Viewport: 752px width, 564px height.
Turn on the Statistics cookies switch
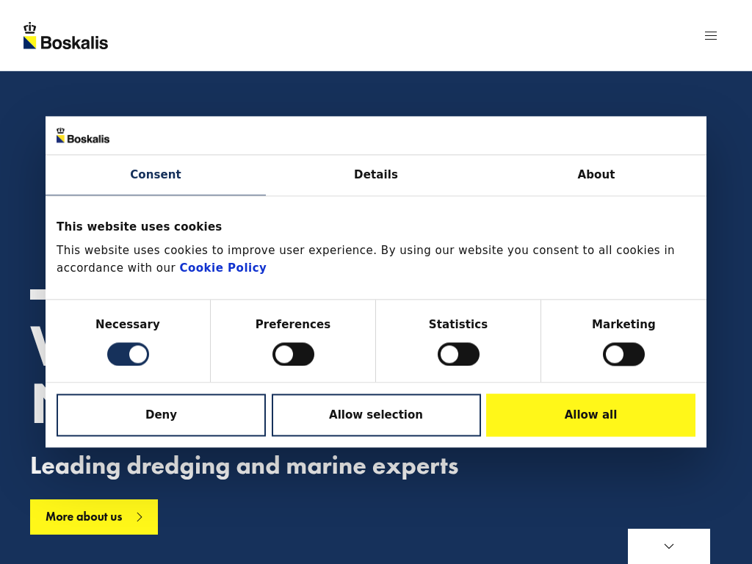(x=458, y=355)
